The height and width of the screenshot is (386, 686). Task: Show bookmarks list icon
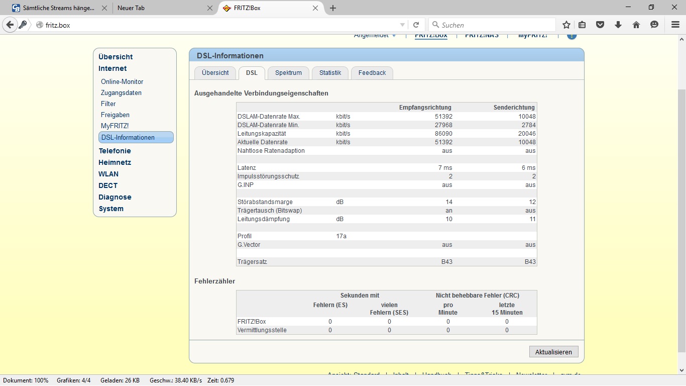coord(582,25)
